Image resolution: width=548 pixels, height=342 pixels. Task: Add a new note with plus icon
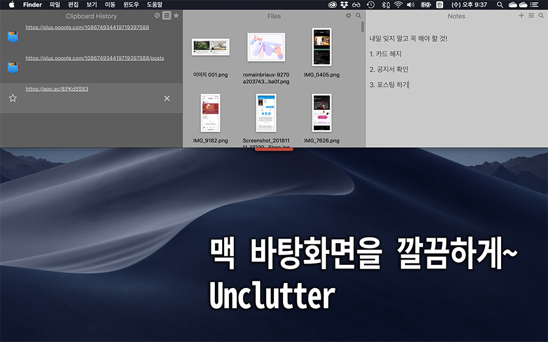(521, 15)
